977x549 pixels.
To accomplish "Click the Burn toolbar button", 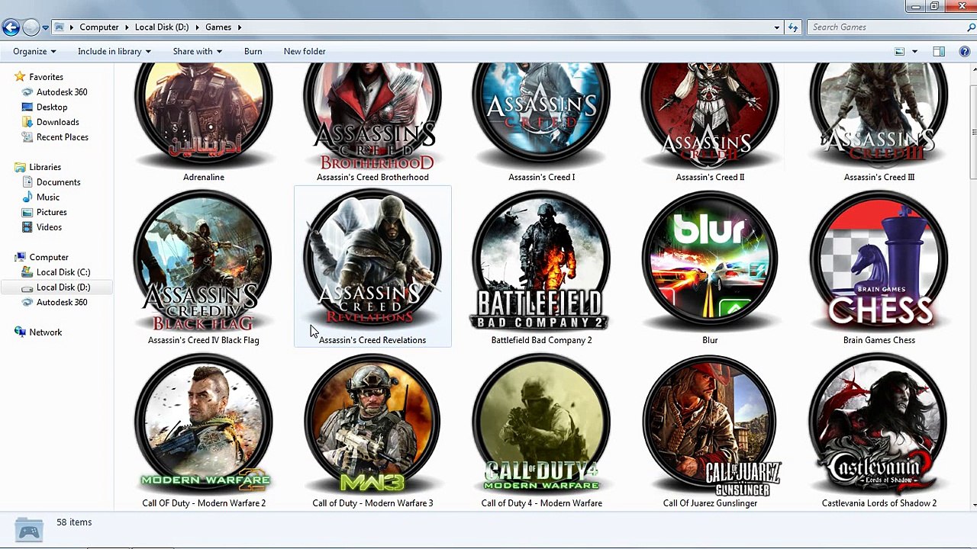I will pyautogui.click(x=253, y=51).
